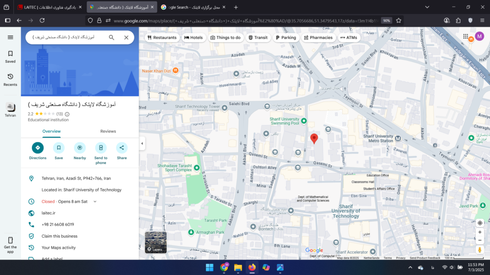Toggle the Layers map view thumbnail
This screenshot has height=275, width=490.
(x=156, y=242)
